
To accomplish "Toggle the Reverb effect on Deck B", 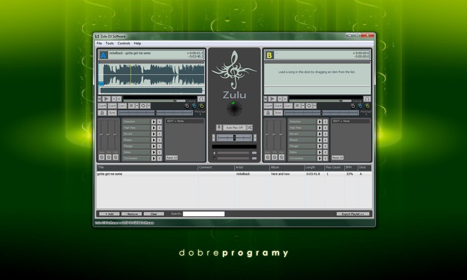I will point(320,134).
